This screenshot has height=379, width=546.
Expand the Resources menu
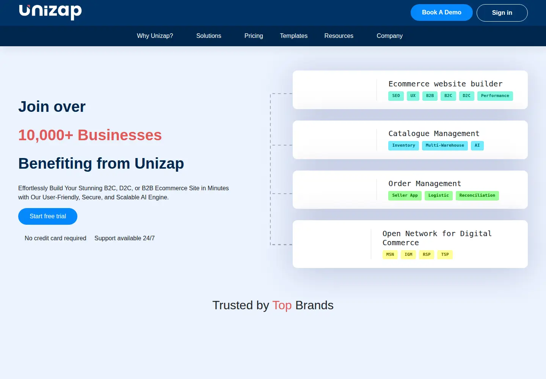tap(339, 36)
